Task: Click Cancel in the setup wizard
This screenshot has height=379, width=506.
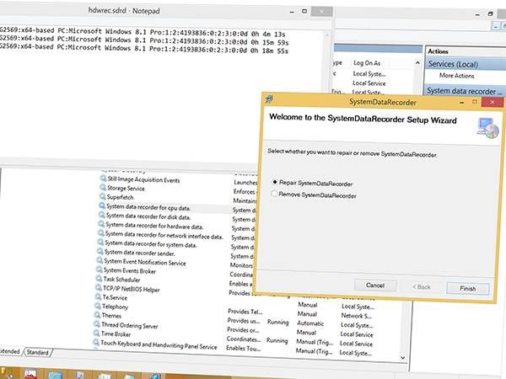Action: point(375,286)
